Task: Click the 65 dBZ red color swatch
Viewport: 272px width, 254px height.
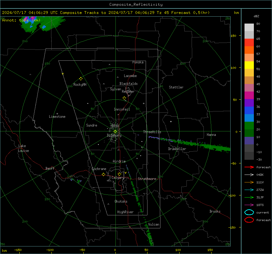Action: coord(249,43)
